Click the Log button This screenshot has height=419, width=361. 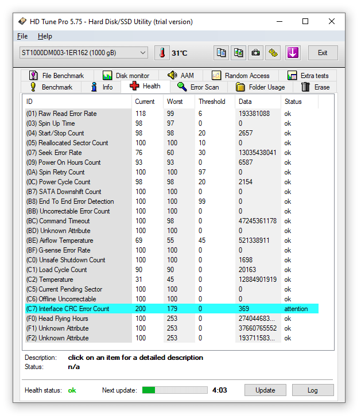[313, 390]
